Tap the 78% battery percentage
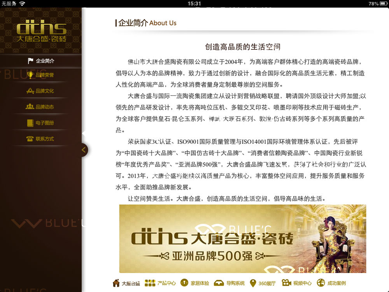389x292 pixels. [x=373, y=4]
